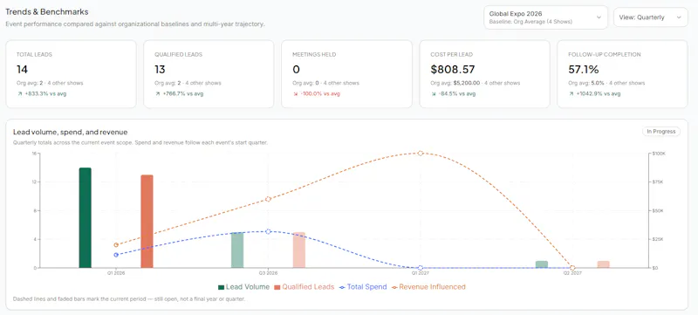Click the -100.0% vs avg text
Viewport: 698px width, 315px height.
[x=320, y=94]
